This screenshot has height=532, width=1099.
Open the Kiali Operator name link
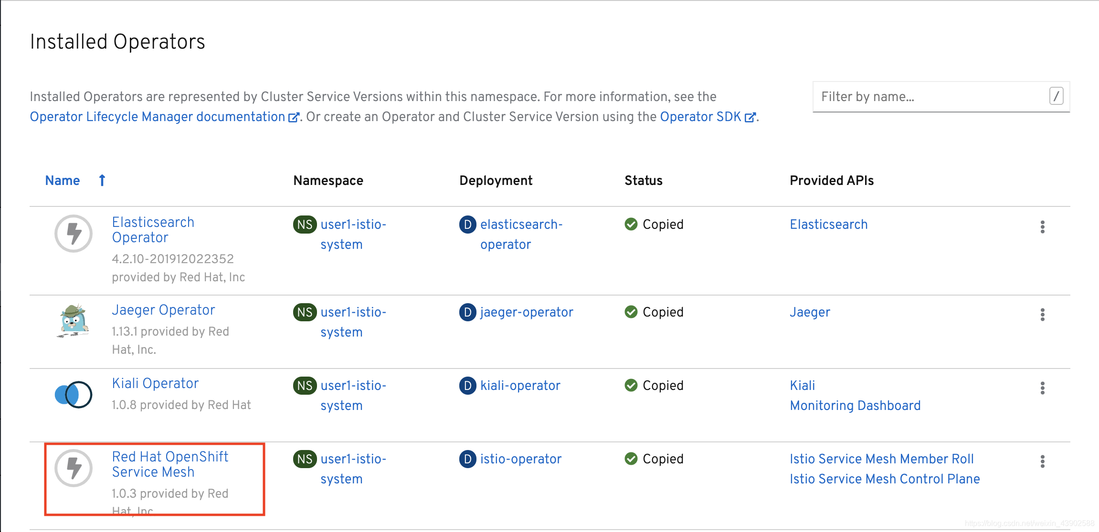[x=155, y=383]
